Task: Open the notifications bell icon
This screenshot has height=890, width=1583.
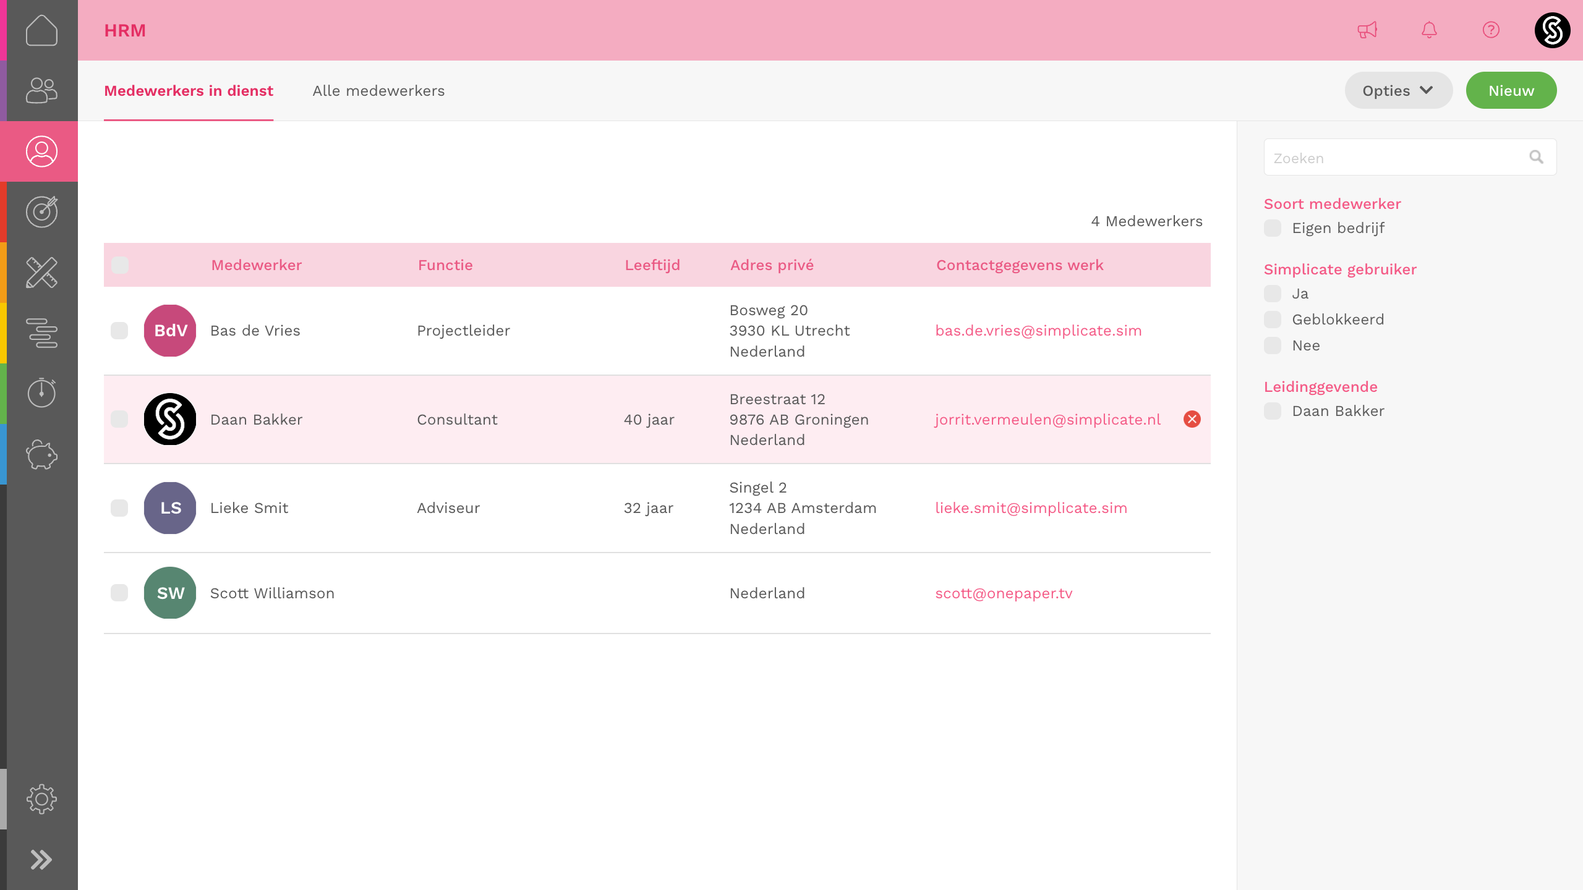Action: [1429, 30]
